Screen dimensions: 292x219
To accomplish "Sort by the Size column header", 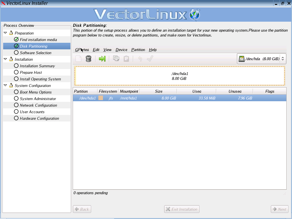I will point(158,91).
